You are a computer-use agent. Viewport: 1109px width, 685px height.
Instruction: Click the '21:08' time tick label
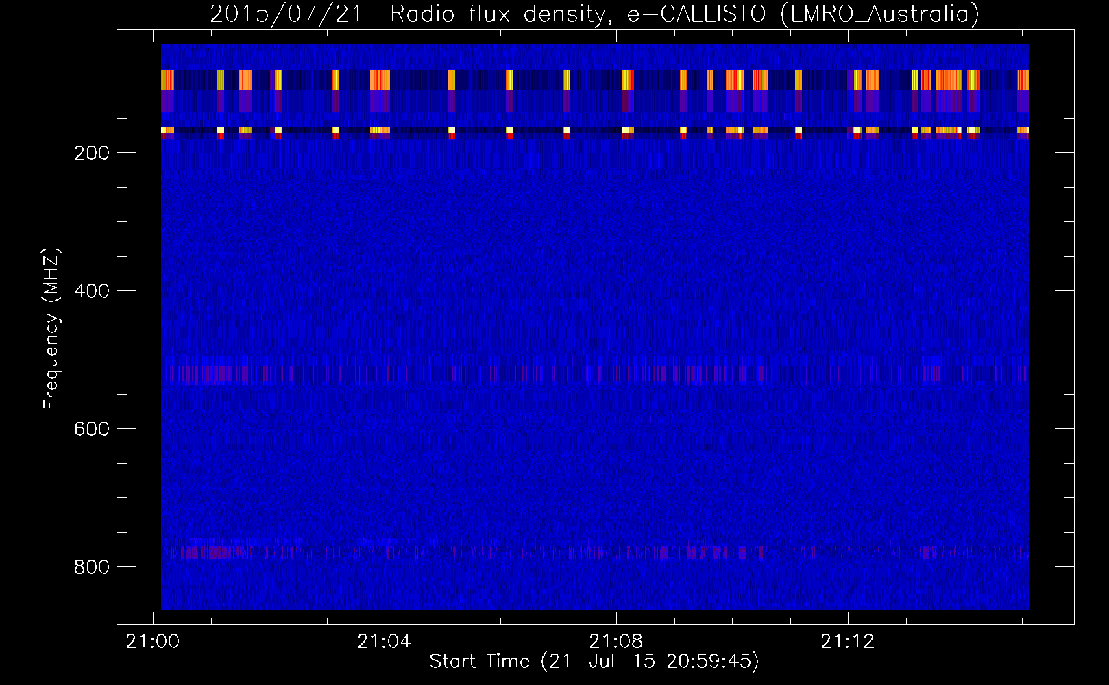click(x=616, y=642)
